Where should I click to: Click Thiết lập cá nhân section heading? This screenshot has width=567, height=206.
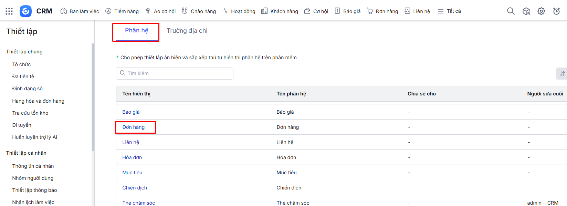(26, 153)
